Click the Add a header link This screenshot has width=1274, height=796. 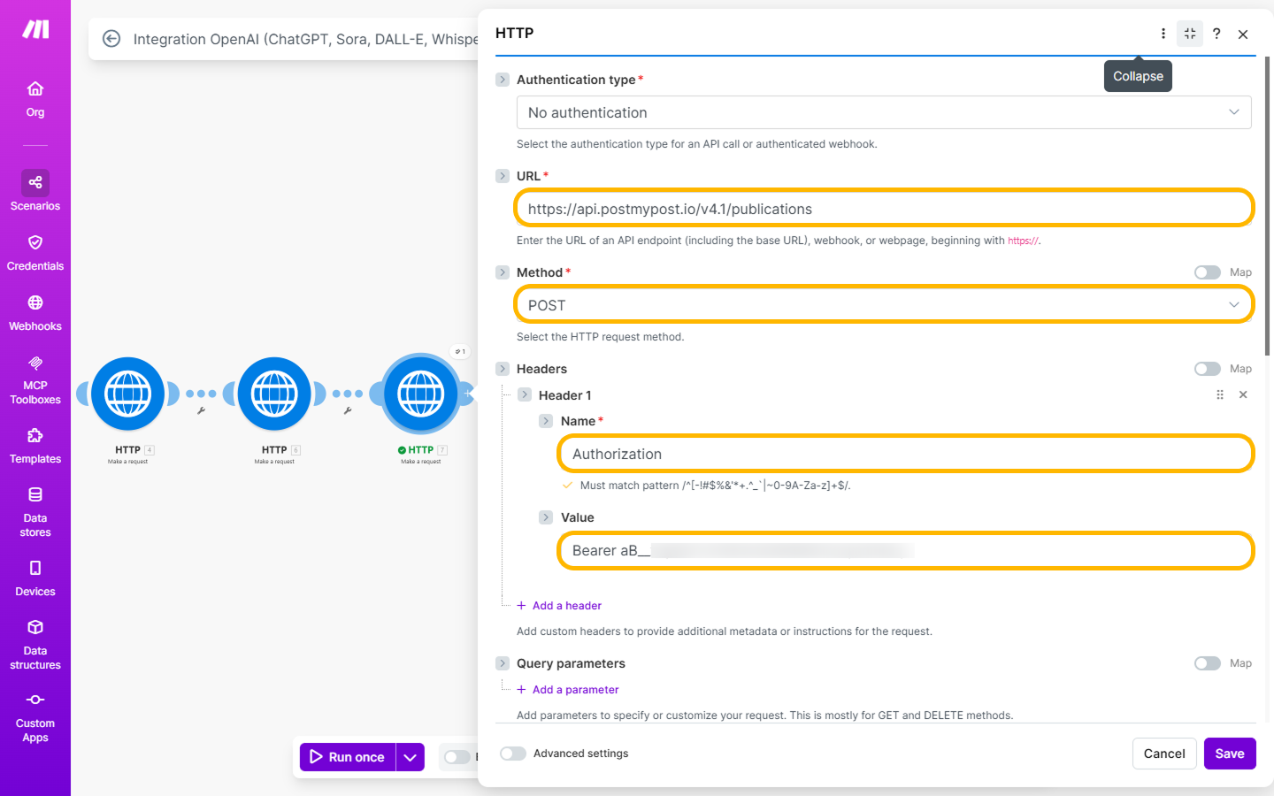[x=566, y=606]
